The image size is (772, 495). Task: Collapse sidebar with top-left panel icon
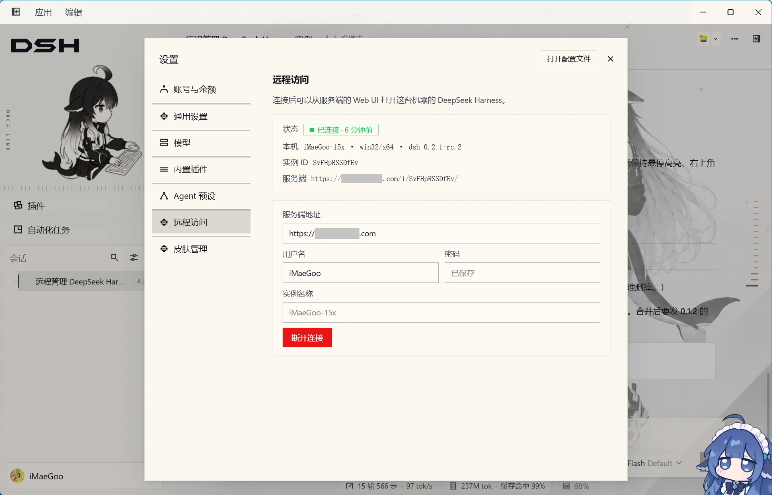(x=16, y=12)
